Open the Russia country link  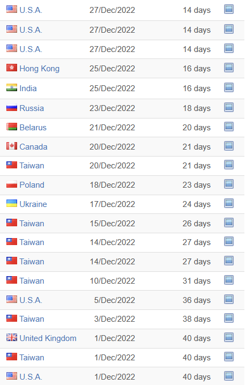pyautogui.click(x=32, y=108)
